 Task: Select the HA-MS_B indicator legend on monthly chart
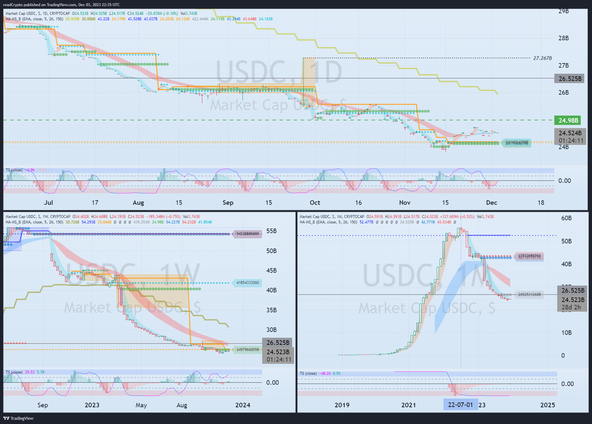click(329, 222)
